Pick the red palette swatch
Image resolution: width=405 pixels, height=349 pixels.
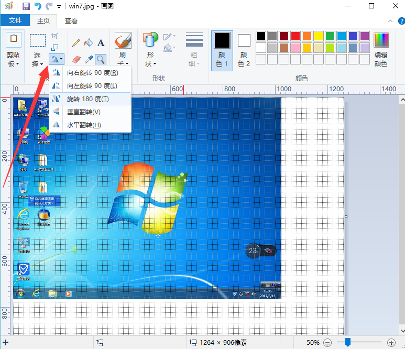click(x=295, y=36)
